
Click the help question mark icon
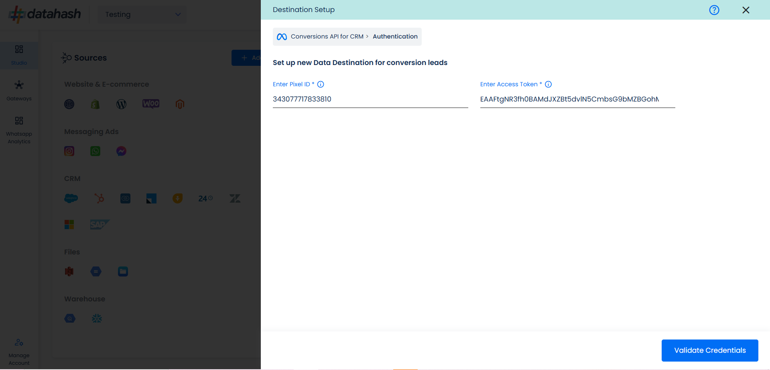714,10
